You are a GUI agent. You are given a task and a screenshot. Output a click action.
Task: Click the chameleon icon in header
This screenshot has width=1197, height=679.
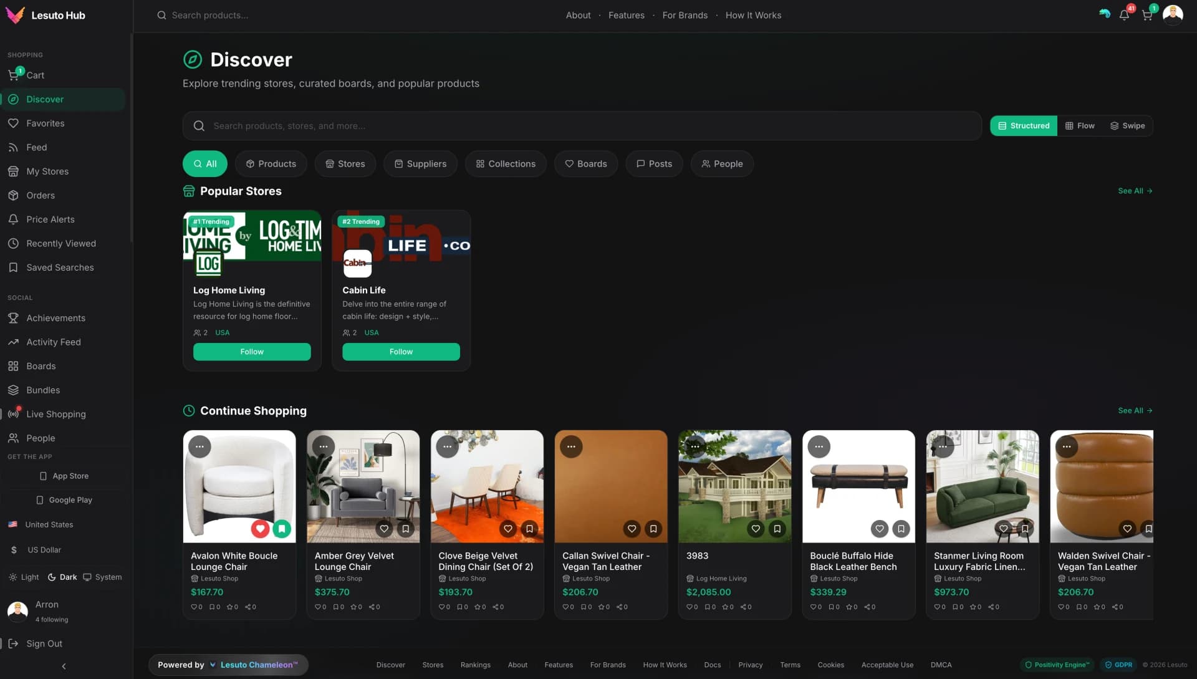coord(1104,14)
